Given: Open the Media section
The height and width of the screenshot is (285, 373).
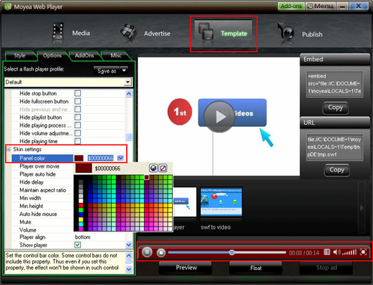Looking at the screenshot, I should 71,33.
